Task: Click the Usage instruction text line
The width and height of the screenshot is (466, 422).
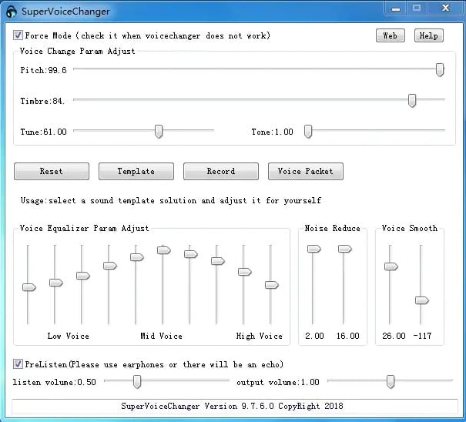Action: click(x=171, y=200)
